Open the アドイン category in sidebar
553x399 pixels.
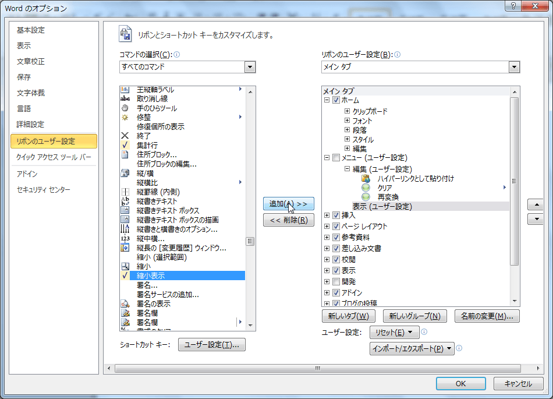tap(27, 174)
